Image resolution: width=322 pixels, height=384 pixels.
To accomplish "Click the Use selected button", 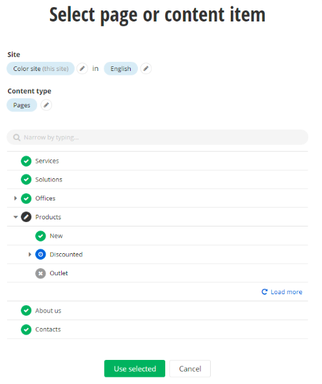I will click(135, 368).
